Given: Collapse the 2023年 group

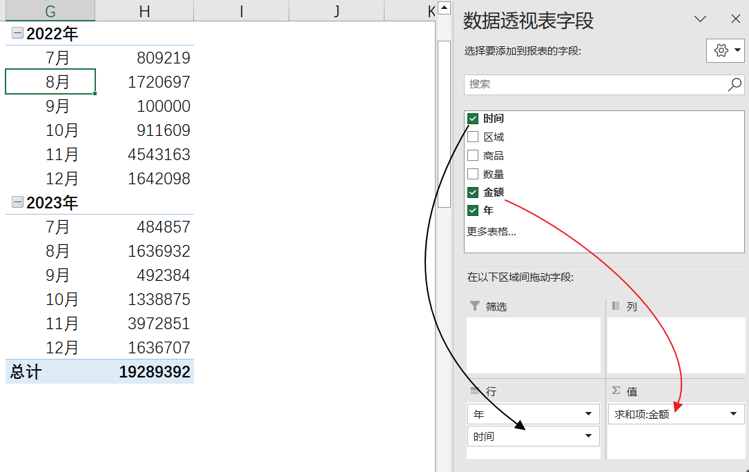Looking at the screenshot, I should coord(17,201).
